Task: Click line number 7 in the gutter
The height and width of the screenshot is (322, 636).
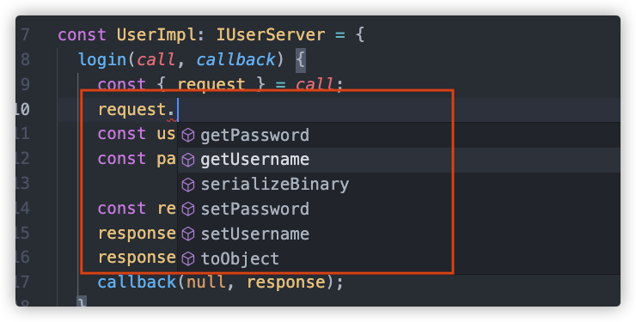Action: 25,35
